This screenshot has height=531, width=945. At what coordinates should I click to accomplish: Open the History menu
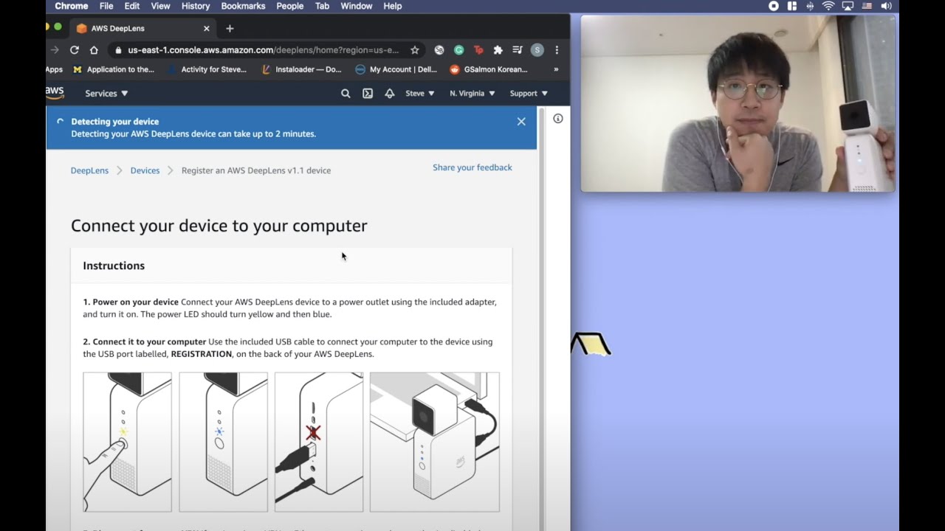pyautogui.click(x=196, y=6)
